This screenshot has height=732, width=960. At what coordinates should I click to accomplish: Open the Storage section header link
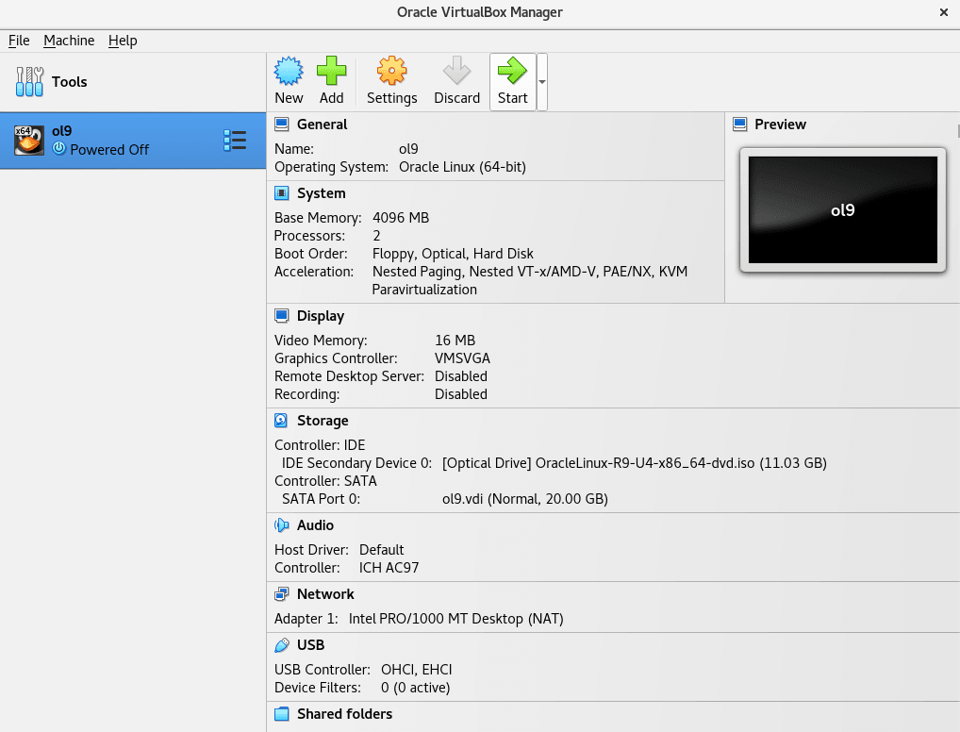click(323, 421)
